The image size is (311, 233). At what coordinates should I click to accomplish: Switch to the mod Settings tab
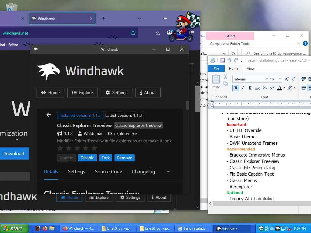77,172
